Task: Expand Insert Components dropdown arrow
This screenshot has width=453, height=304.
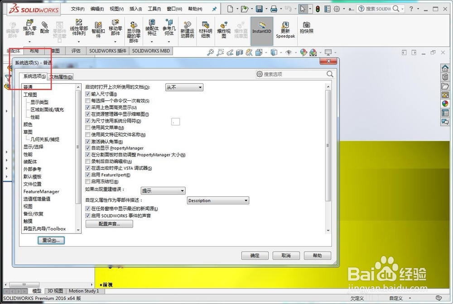Action: (x=29, y=42)
